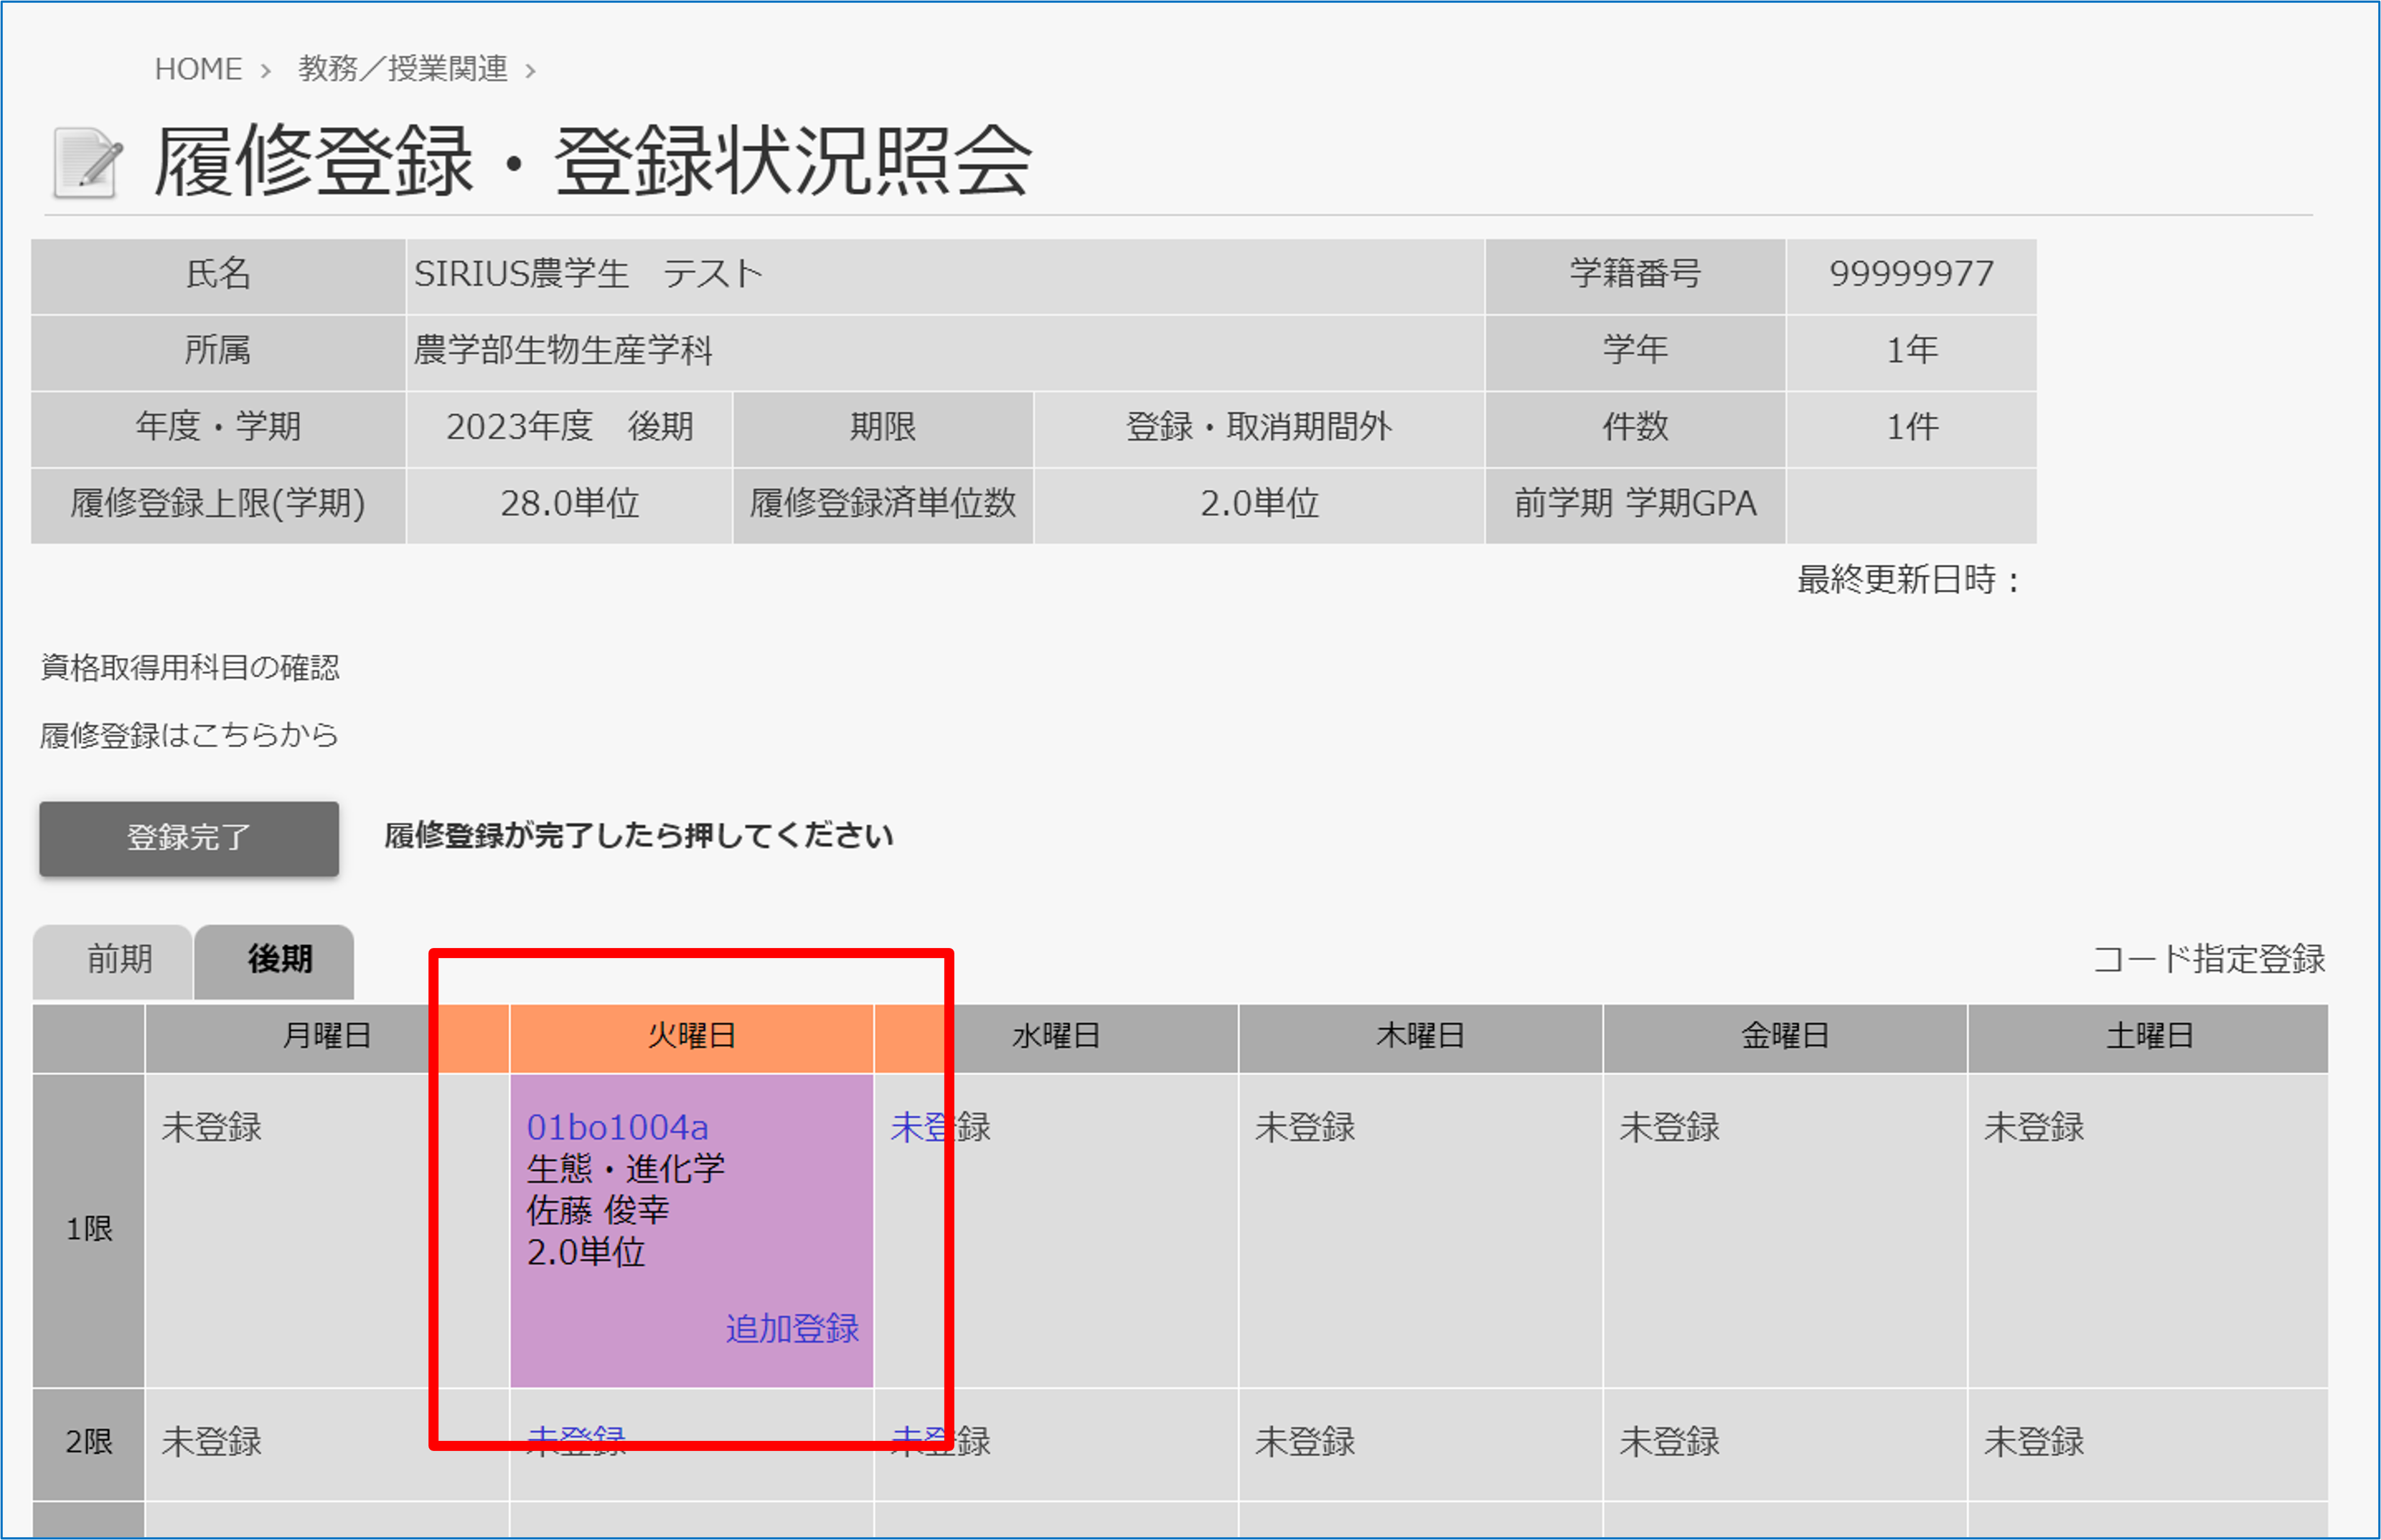
Task: Click the edit document icon beside the title
Action: tap(87, 162)
